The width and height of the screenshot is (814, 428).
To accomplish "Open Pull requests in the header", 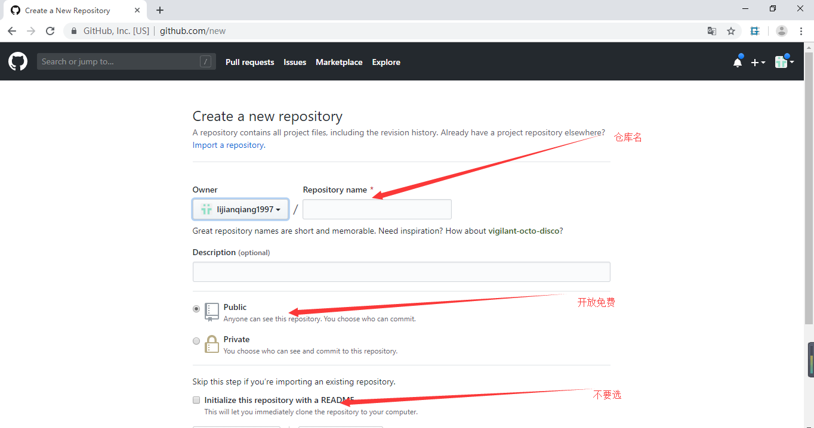I will tap(250, 62).
